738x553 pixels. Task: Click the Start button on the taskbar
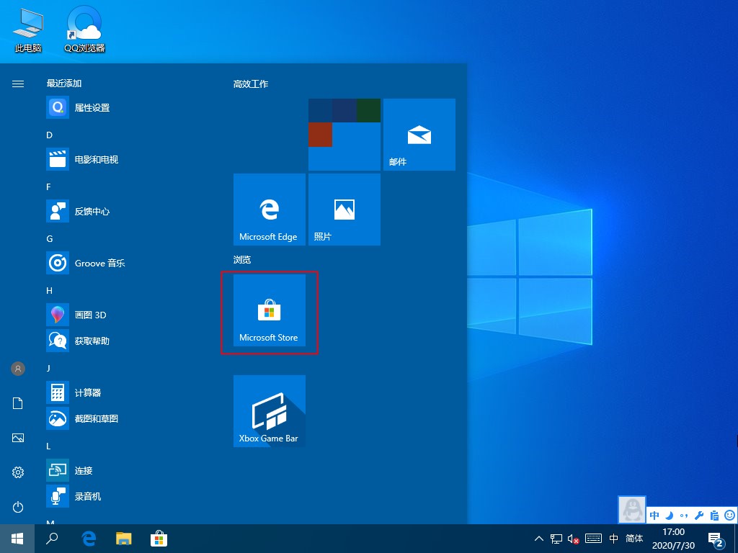tap(16, 538)
